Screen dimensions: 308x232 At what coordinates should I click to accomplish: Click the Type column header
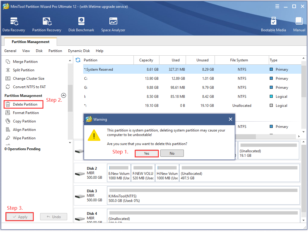(285, 60)
